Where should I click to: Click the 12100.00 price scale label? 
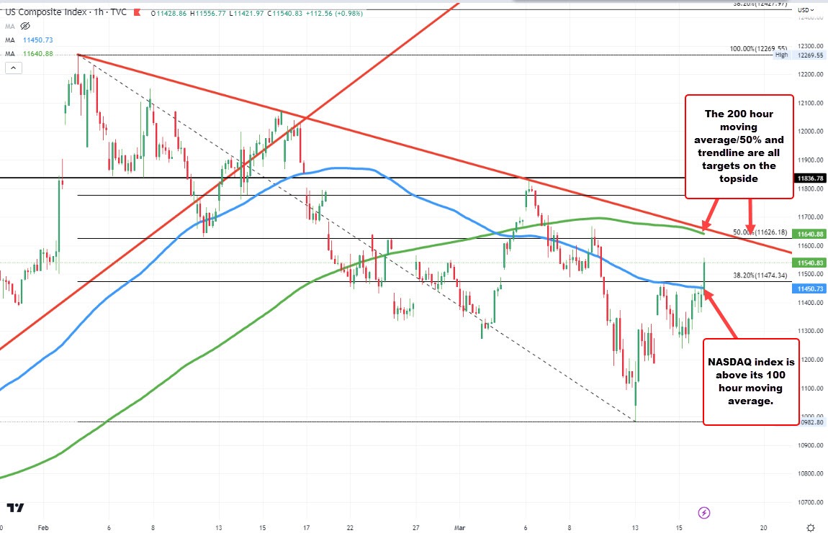pos(811,103)
